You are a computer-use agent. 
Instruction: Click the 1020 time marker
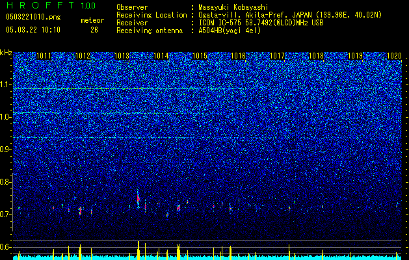[394, 56]
